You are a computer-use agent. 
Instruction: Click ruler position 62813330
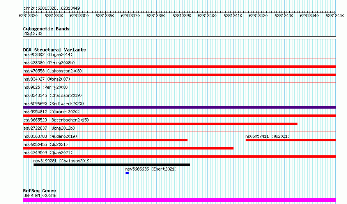[x=28, y=16]
